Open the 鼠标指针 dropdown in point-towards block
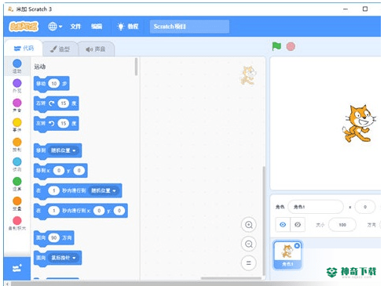The width and height of the screenshot is (384, 286). coord(63,258)
